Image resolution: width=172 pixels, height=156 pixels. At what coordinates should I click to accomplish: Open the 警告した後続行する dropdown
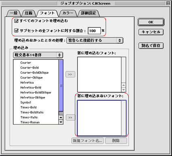point(95,40)
